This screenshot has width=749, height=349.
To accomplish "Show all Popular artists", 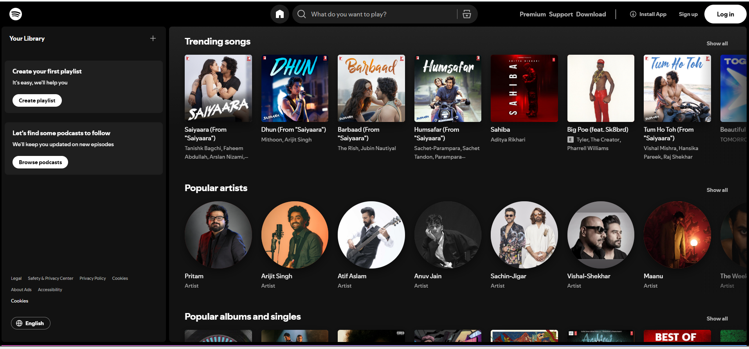I will pyautogui.click(x=717, y=190).
